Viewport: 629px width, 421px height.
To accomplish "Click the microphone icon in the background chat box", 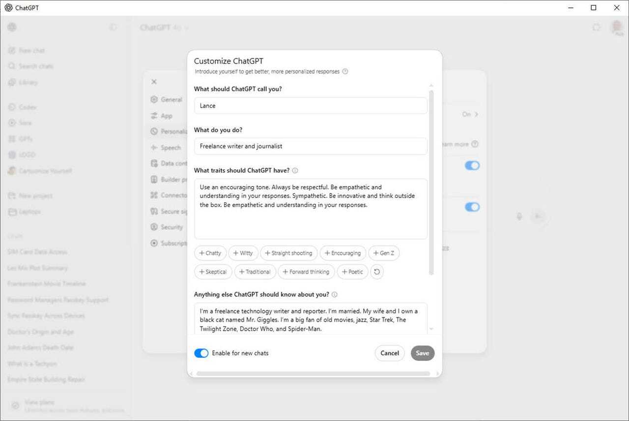I will click(x=519, y=216).
